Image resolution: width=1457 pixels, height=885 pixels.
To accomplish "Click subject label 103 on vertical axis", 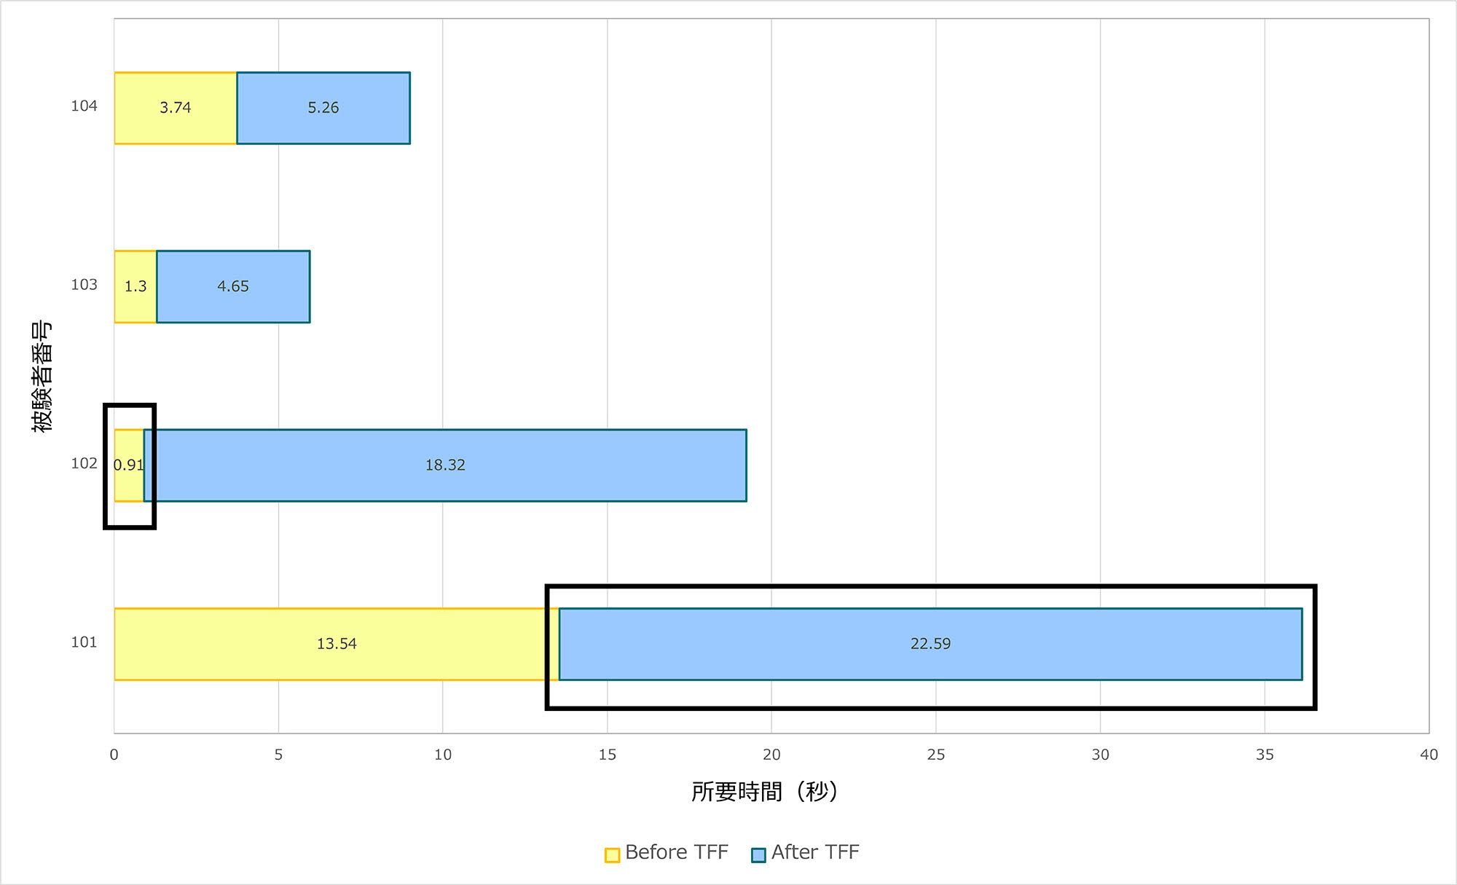I will 84,285.
